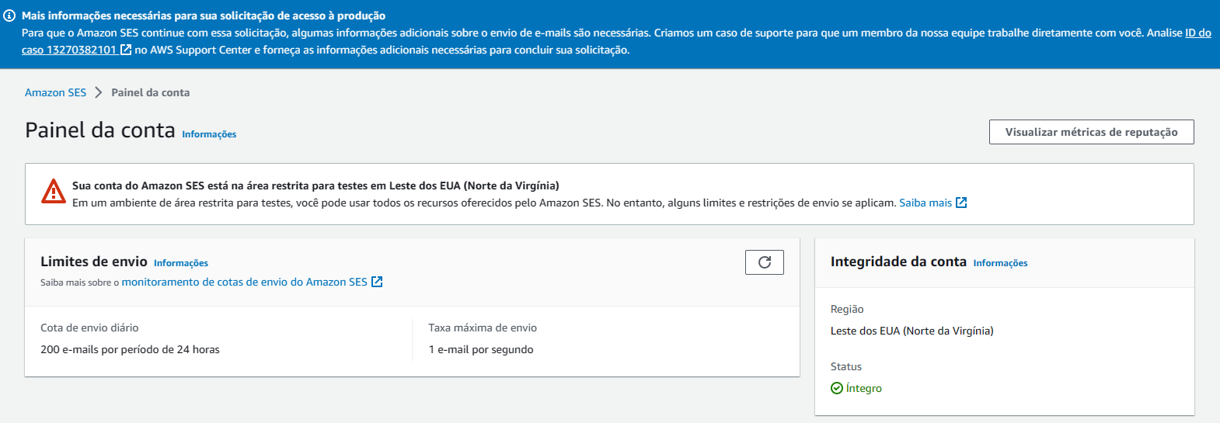This screenshot has width=1220, height=423.
Task: Open the Saiba mais link in the sandbox alert
Action: tap(925, 203)
